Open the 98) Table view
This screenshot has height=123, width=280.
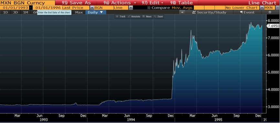(x=182, y=3)
